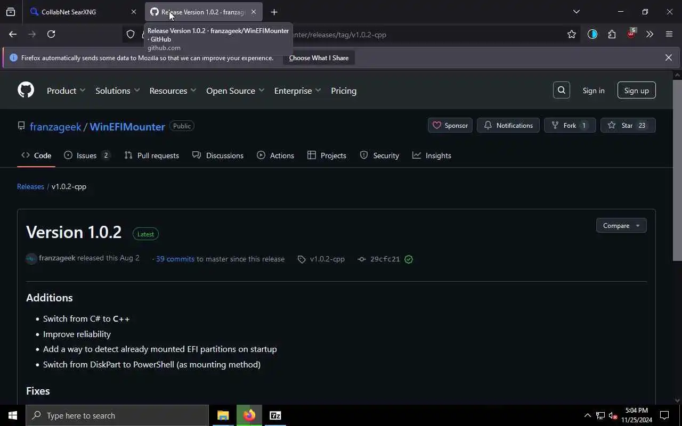The width and height of the screenshot is (682, 426).
Task: Click the tracking protection shield icon
Action: coord(131,35)
